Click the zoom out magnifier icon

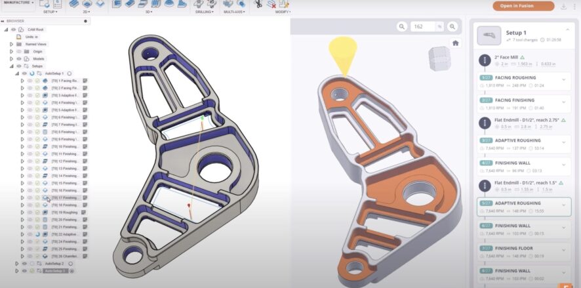coord(402,27)
